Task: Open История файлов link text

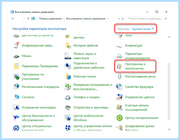Action: (x=85, y=46)
